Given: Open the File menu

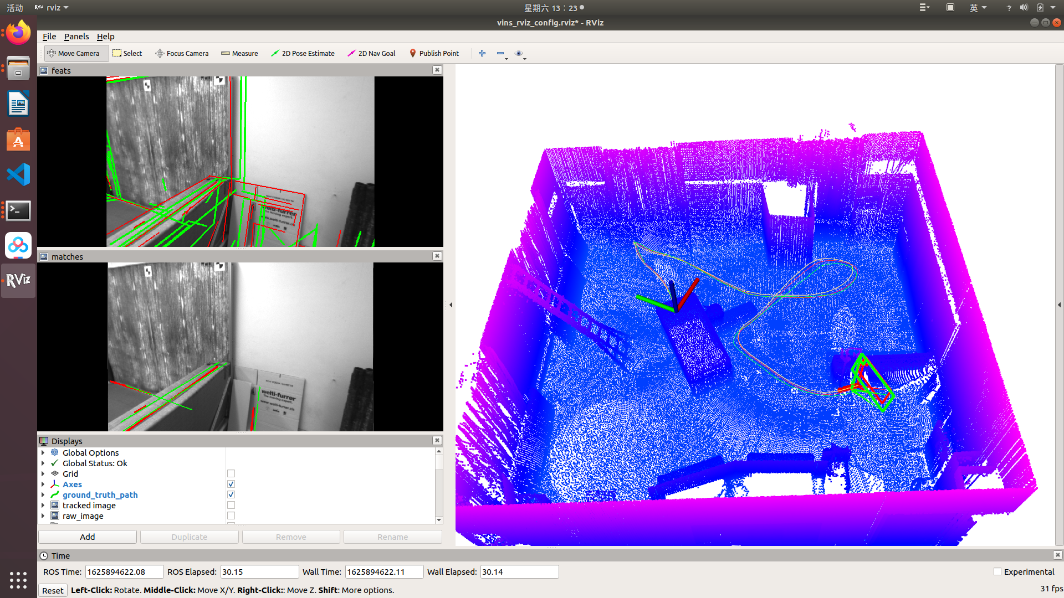Looking at the screenshot, I should [x=49, y=36].
